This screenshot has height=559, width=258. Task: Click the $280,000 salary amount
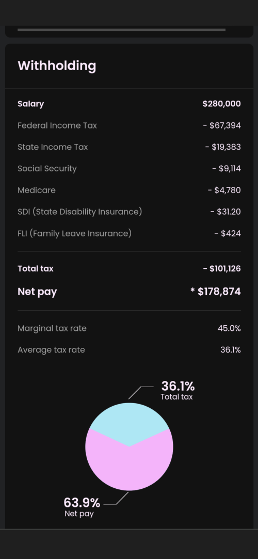(222, 104)
